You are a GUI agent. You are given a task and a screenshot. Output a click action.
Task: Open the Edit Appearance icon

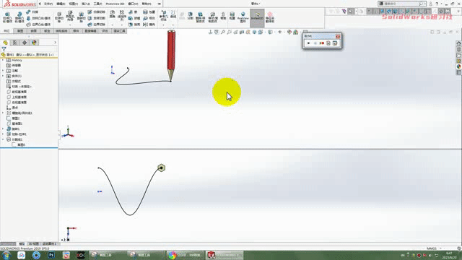click(x=289, y=32)
